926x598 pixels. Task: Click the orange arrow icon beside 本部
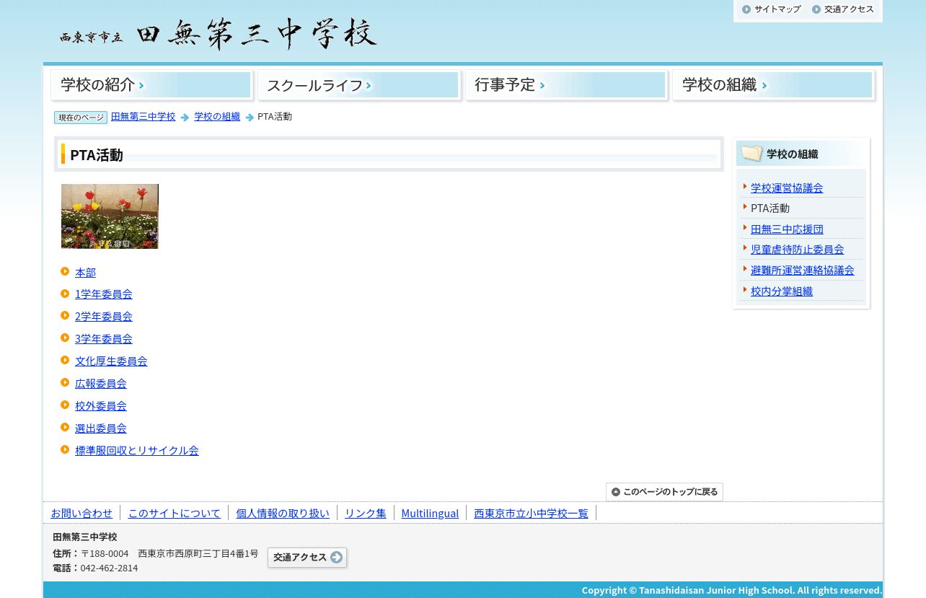tap(65, 271)
